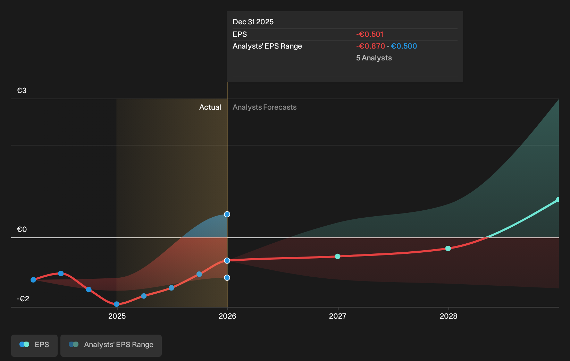Click the 2025 x-axis label

(117, 316)
